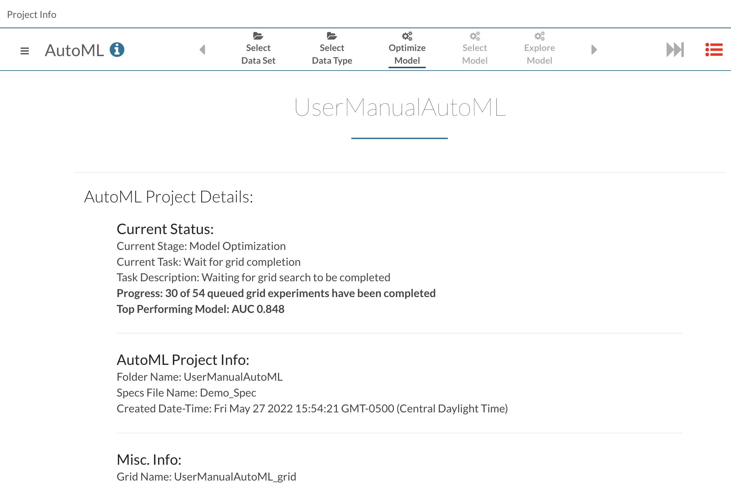Image resolution: width=731 pixels, height=495 pixels.
Task: Click the Explore Model gears icon
Action: click(539, 36)
